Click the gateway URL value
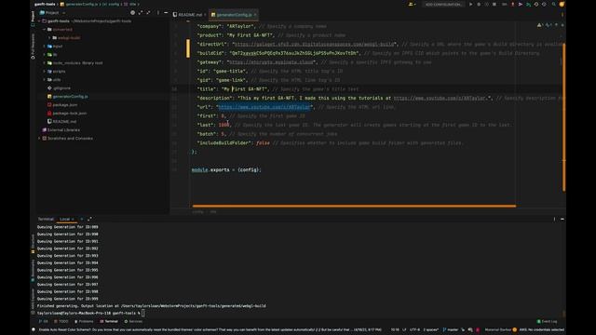Screen dimensions: 596x335 tap(272, 62)
